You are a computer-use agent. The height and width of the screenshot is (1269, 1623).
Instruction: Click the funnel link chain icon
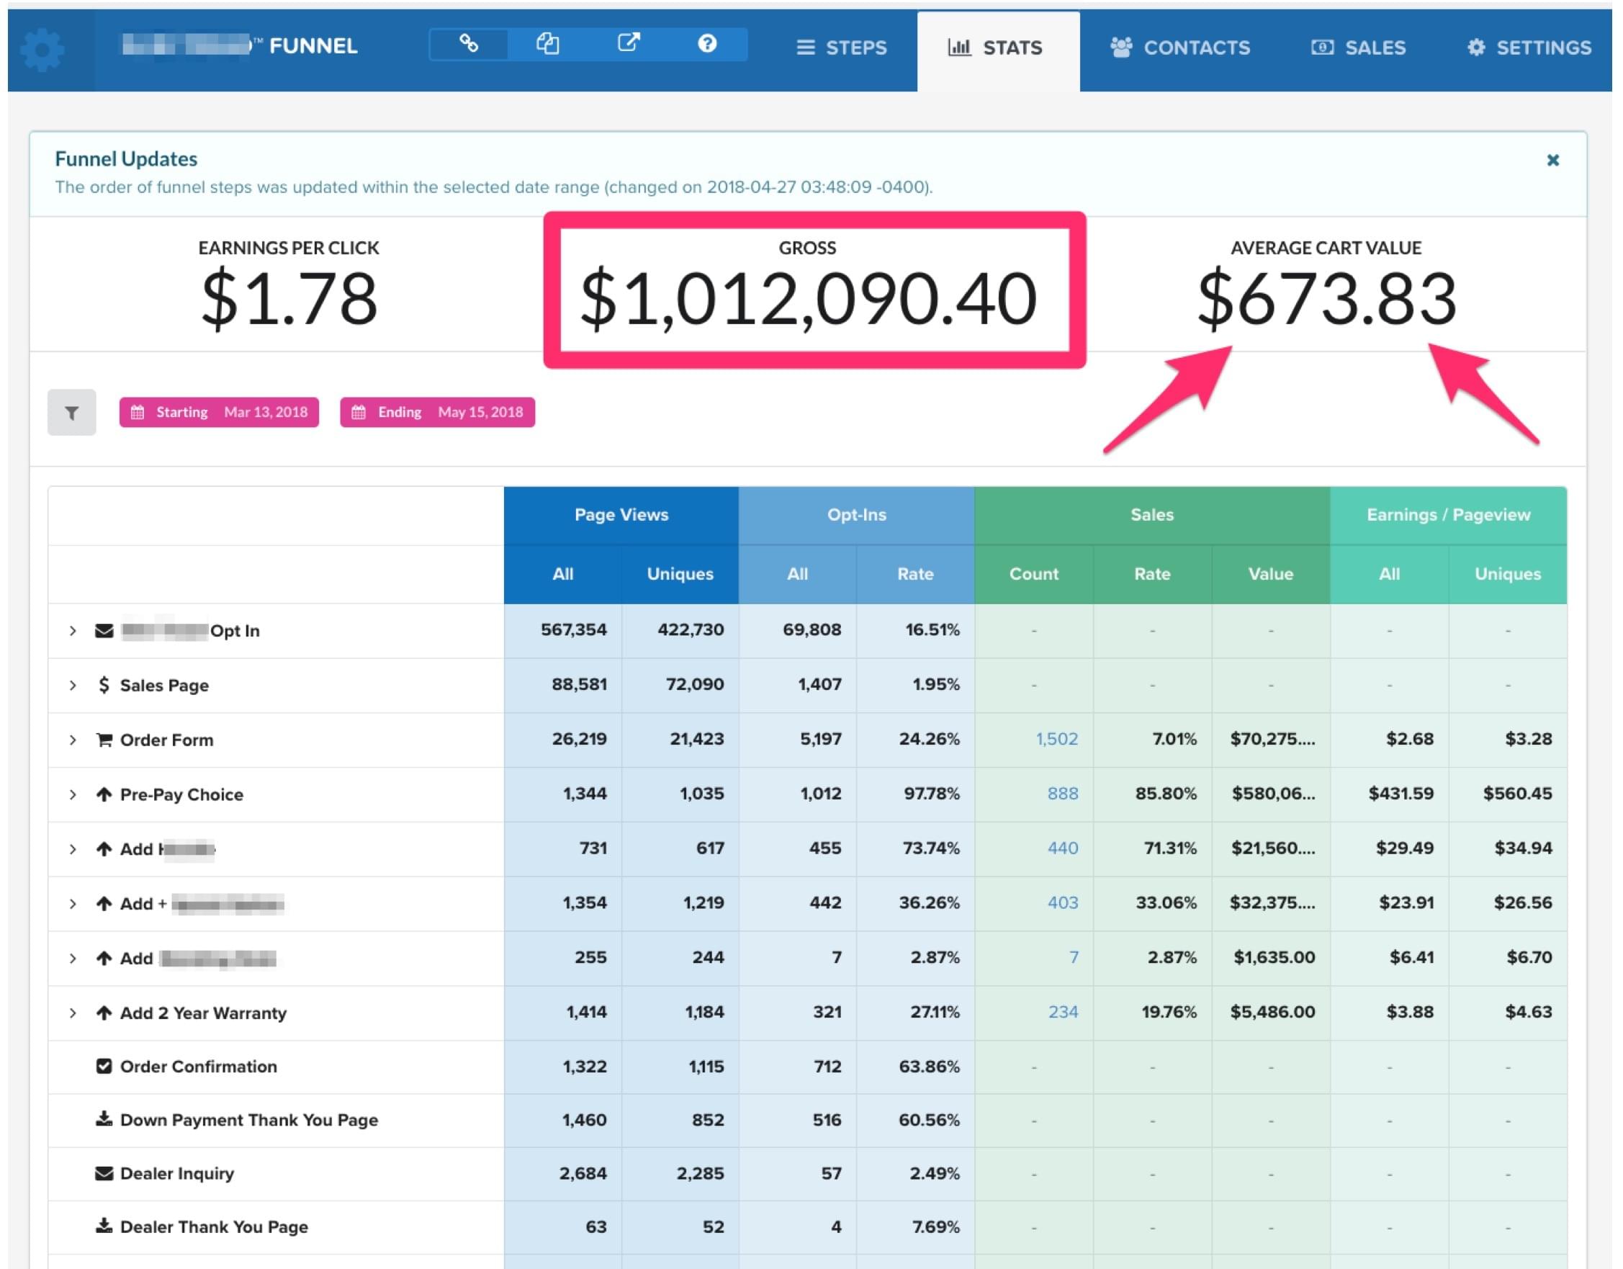coord(468,44)
